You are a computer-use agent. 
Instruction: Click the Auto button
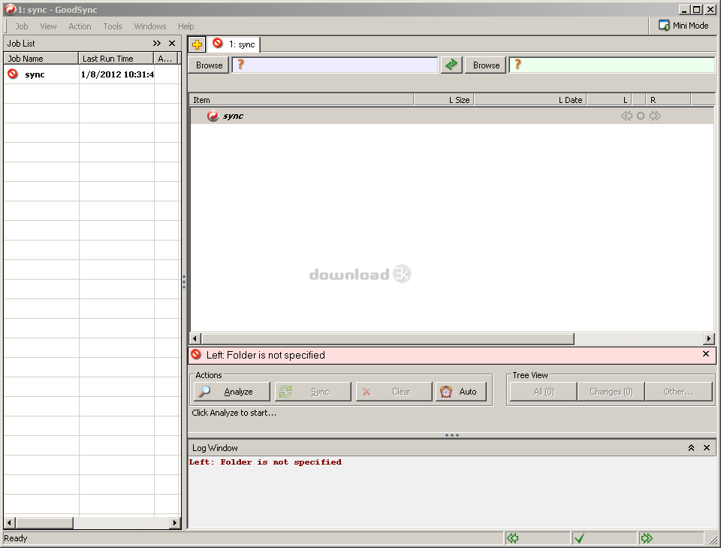(x=460, y=392)
